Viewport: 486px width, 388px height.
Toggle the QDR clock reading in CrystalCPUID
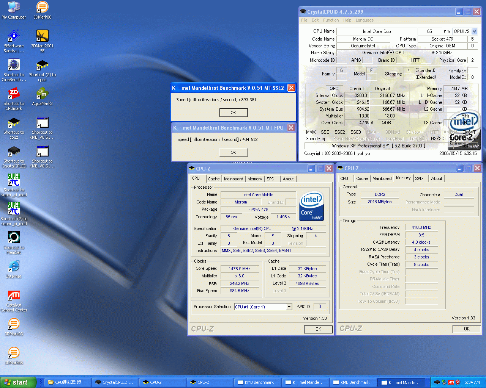[386, 123]
